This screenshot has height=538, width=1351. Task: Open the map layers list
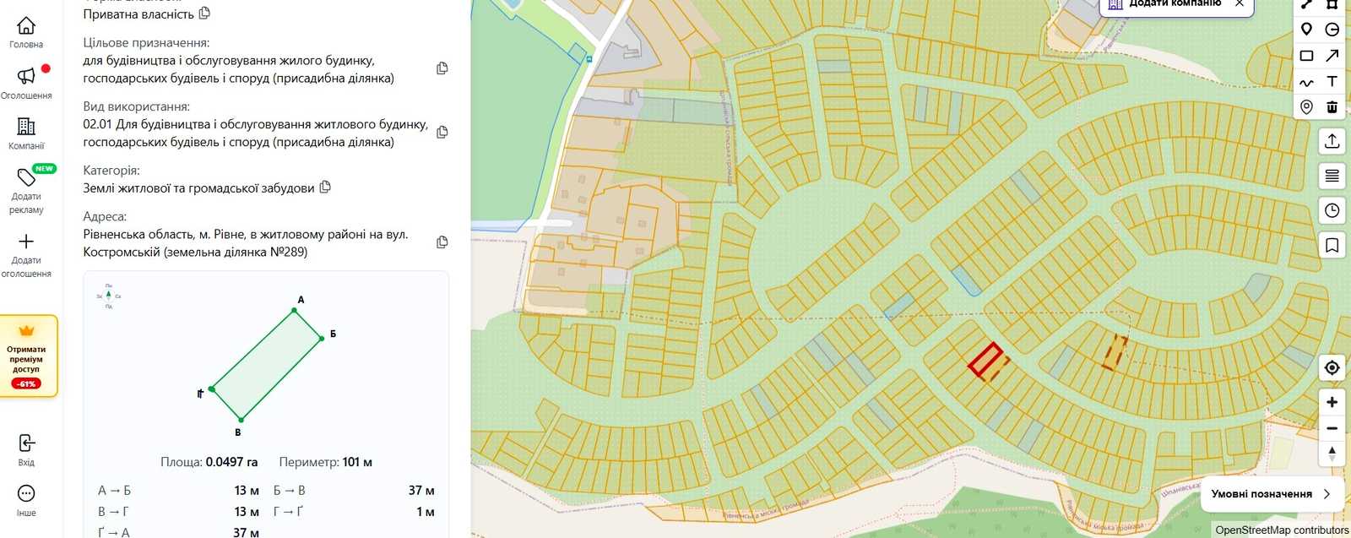1332,176
